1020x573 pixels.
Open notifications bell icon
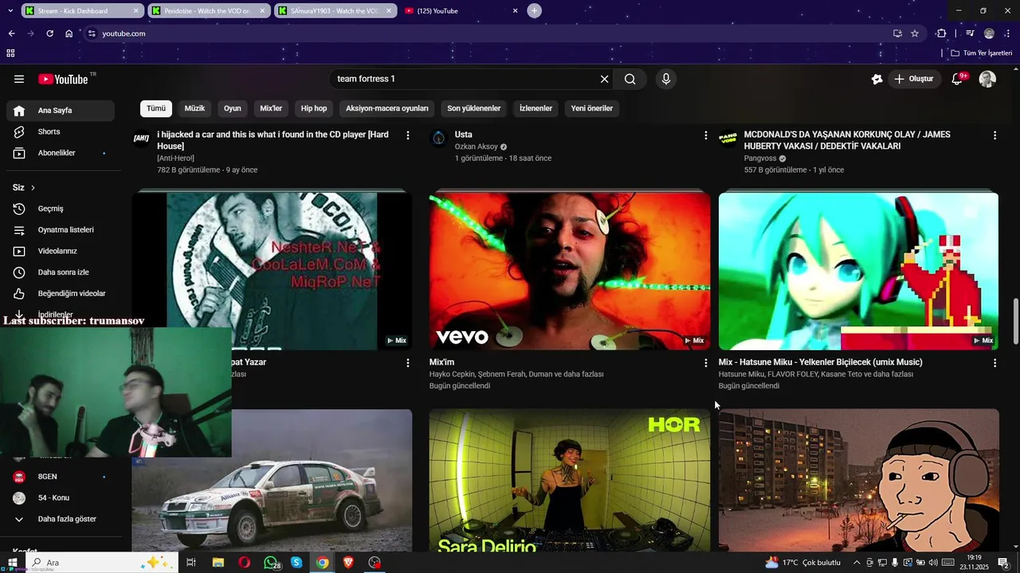tap(958, 79)
